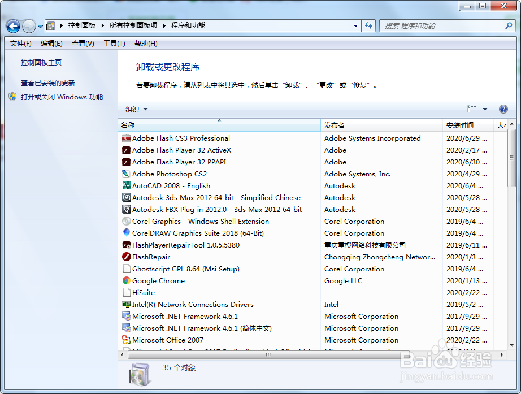This screenshot has height=394, width=521.
Task: Click the Intel publisher cell
Action: (x=331, y=305)
